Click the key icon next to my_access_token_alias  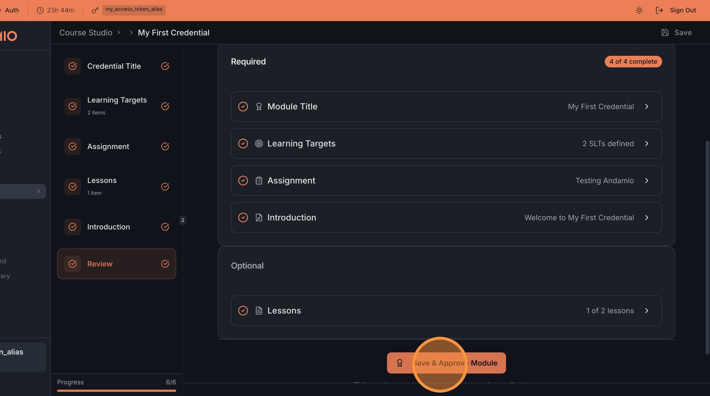tap(95, 10)
